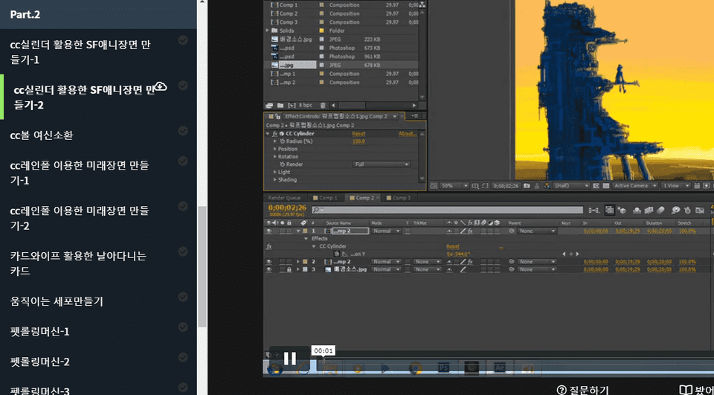714x395 pixels.
Task: Toggle the Hide Shy Layers icon
Action: (637, 210)
